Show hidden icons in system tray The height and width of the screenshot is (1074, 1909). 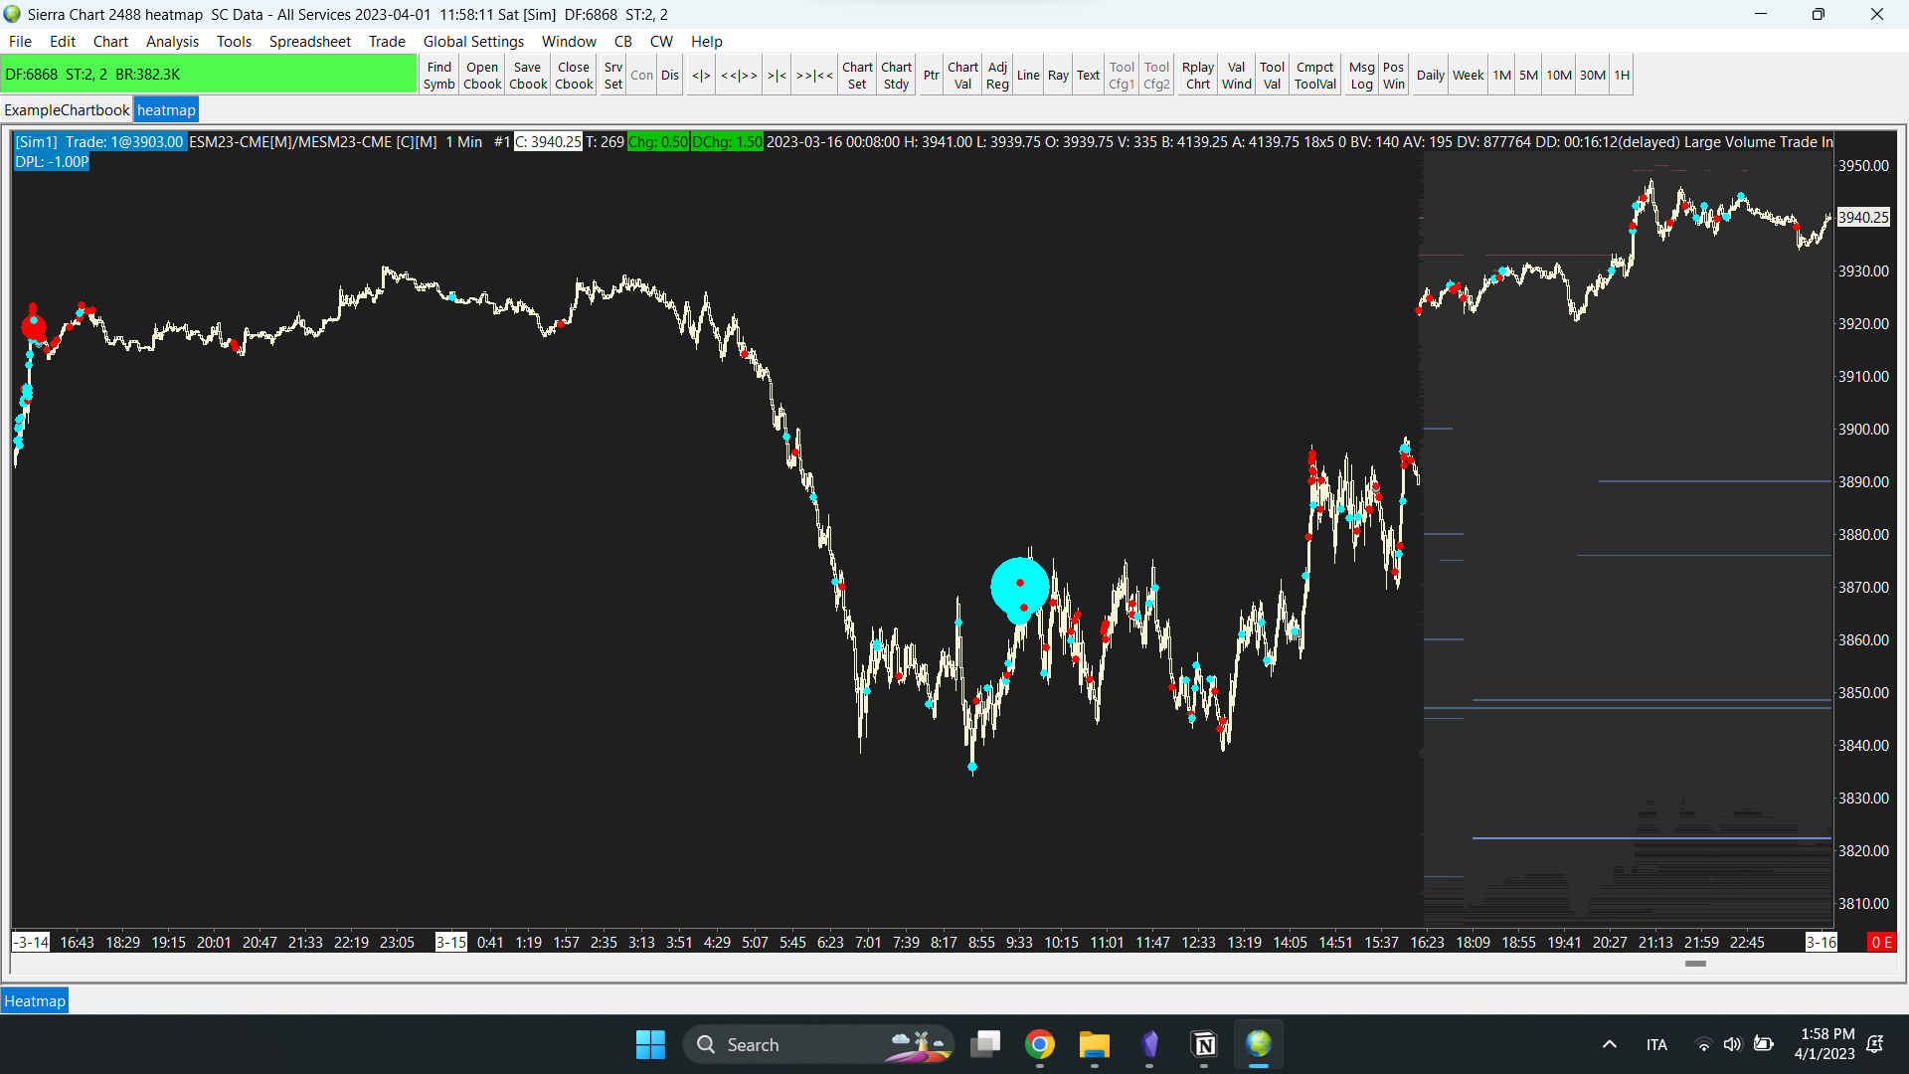tap(1609, 1044)
